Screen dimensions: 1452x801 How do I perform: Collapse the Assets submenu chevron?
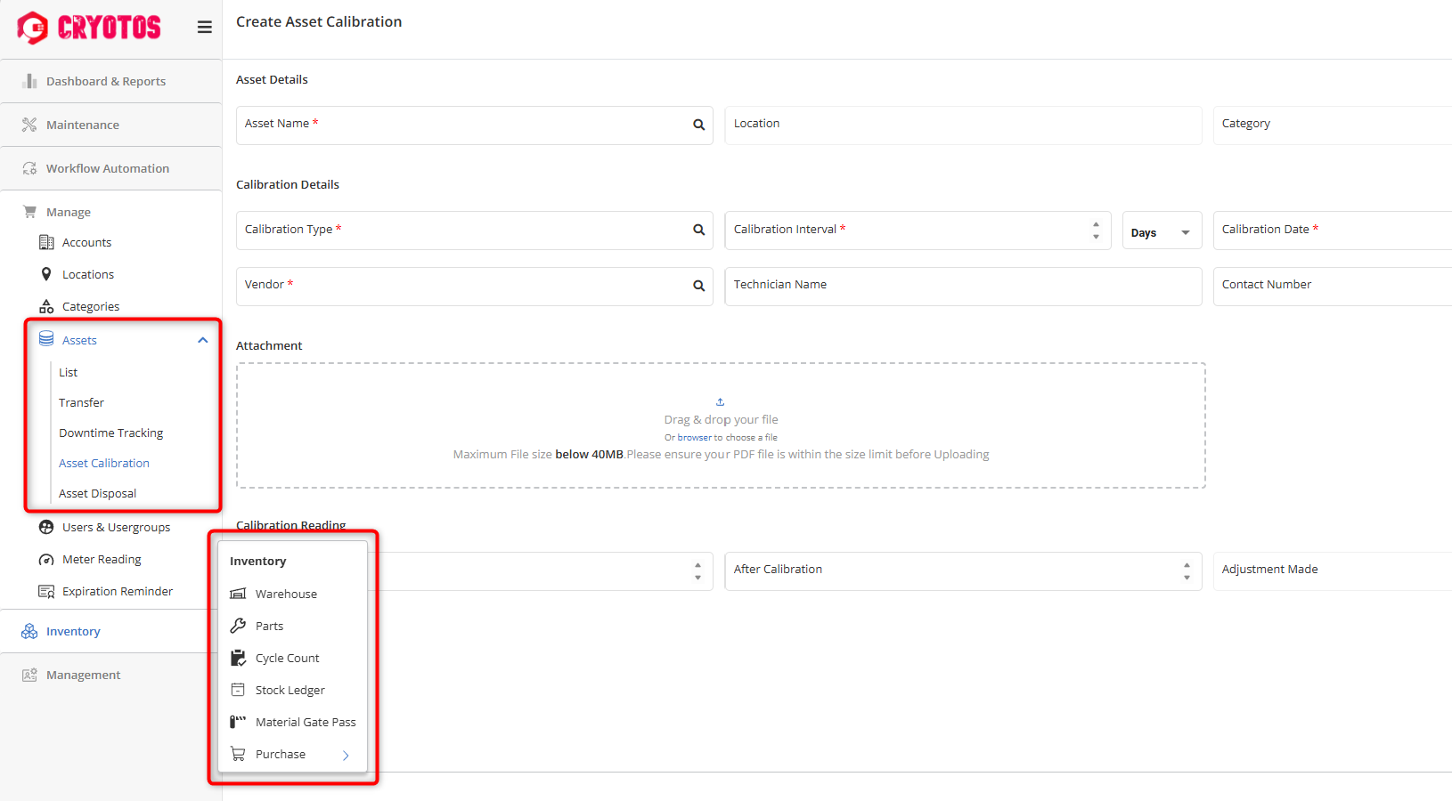coord(203,341)
